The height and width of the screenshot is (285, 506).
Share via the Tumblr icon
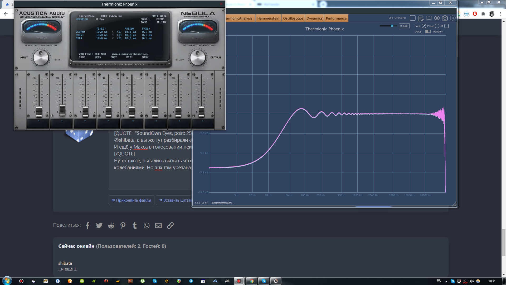point(135,225)
